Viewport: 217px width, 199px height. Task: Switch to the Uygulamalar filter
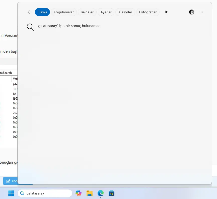[x=64, y=12]
